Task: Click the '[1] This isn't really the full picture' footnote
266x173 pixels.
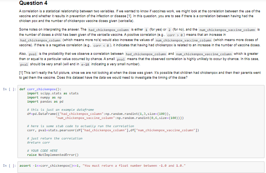Action: (140, 75)
